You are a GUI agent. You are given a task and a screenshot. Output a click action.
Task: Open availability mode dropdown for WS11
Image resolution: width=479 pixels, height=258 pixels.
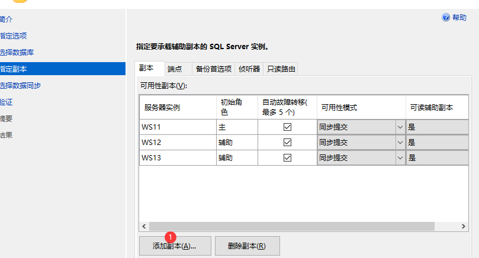coord(400,127)
